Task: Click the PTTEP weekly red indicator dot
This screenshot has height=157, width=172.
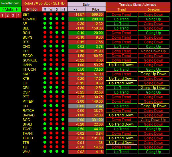Action: click(51, 101)
